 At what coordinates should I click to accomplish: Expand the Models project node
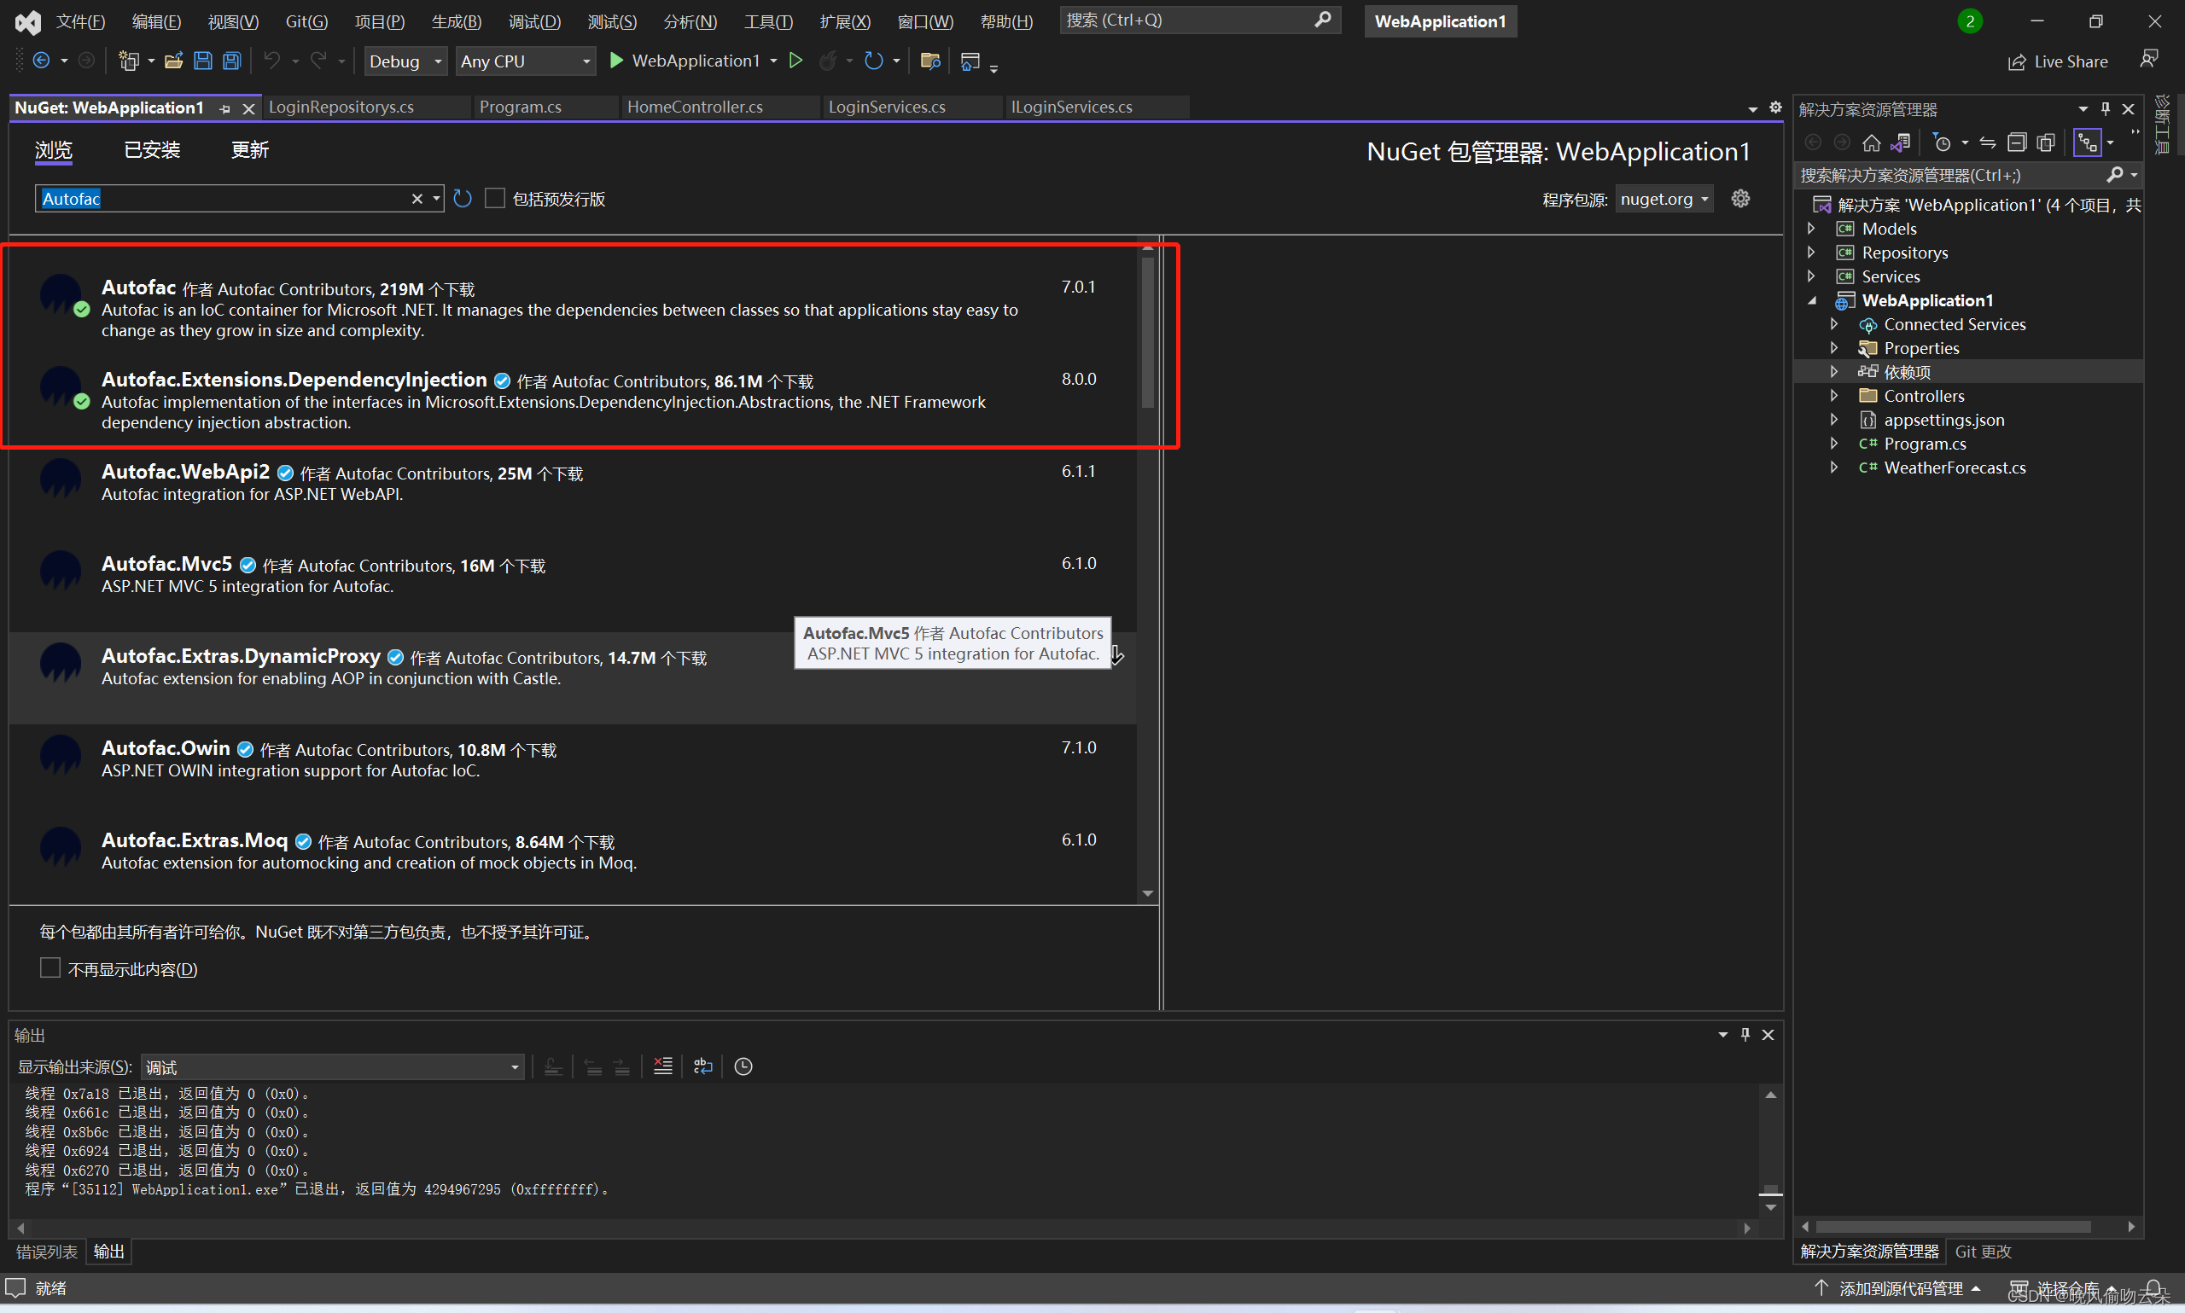(x=1810, y=229)
